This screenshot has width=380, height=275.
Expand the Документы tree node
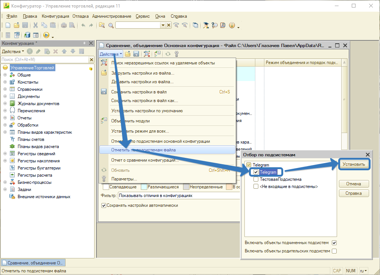click(5, 96)
